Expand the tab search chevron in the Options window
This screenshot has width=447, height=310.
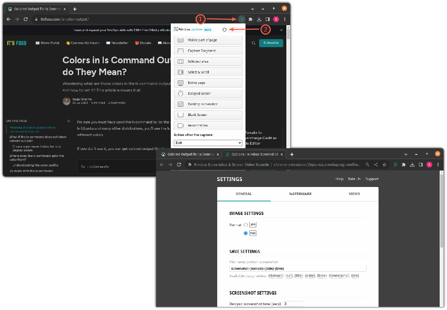(405, 154)
